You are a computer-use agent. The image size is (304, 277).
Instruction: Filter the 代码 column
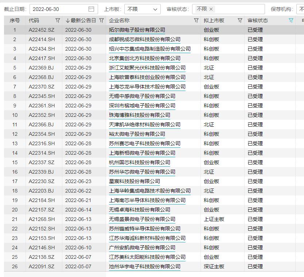pyautogui.click(x=58, y=20)
